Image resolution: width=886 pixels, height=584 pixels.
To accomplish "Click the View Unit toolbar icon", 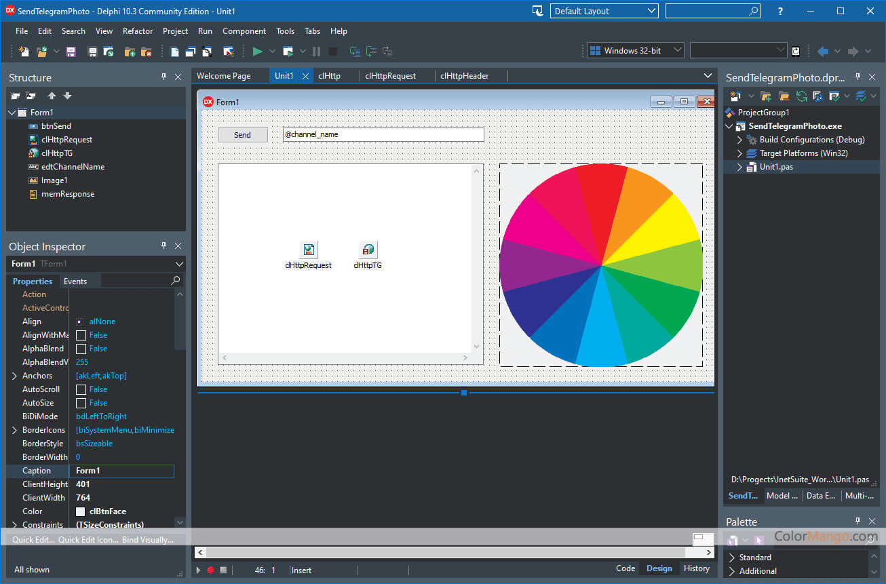I will click(x=175, y=52).
